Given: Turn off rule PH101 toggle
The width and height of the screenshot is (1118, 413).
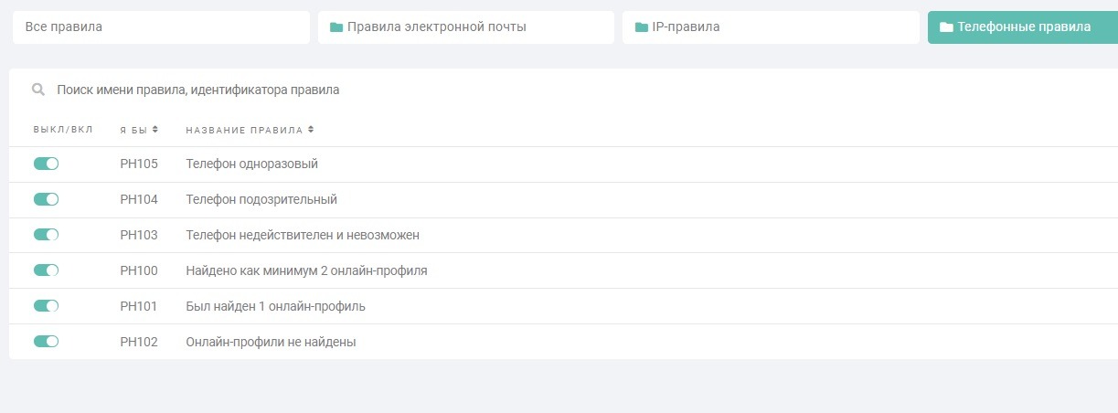Looking at the screenshot, I should [46, 306].
